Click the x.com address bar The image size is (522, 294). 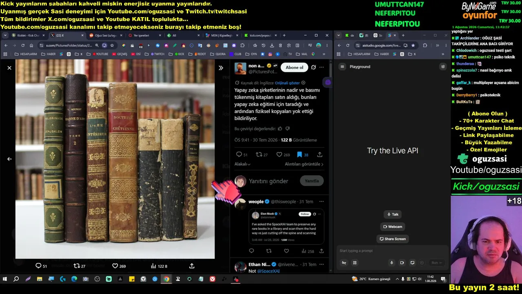(x=69, y=45)
